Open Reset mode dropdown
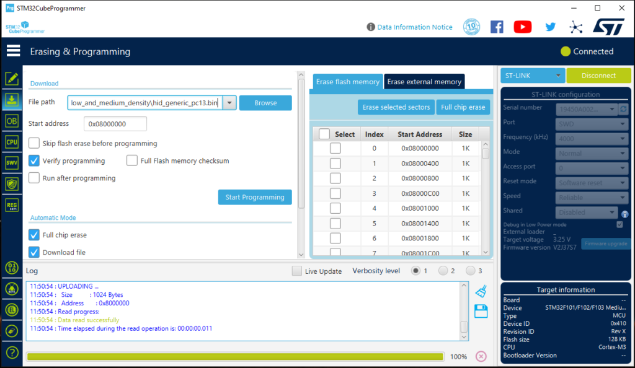 click(x=592, y=183)
